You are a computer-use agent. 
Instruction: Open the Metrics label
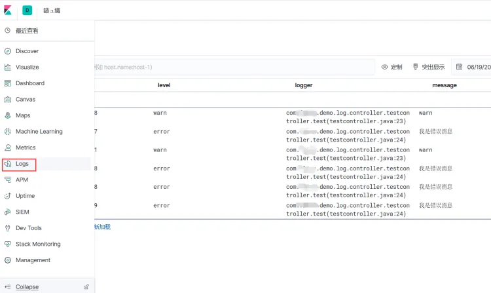(26, 147)
